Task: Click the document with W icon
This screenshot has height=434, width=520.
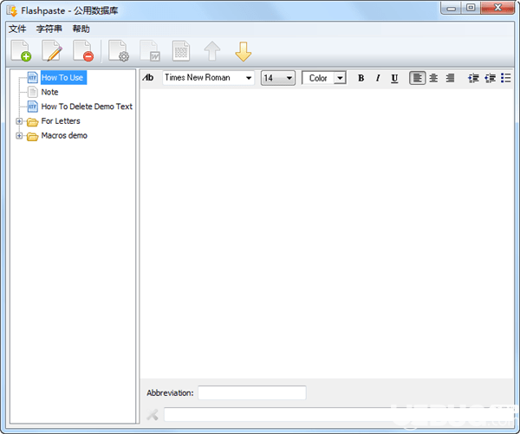Action: 150,51
